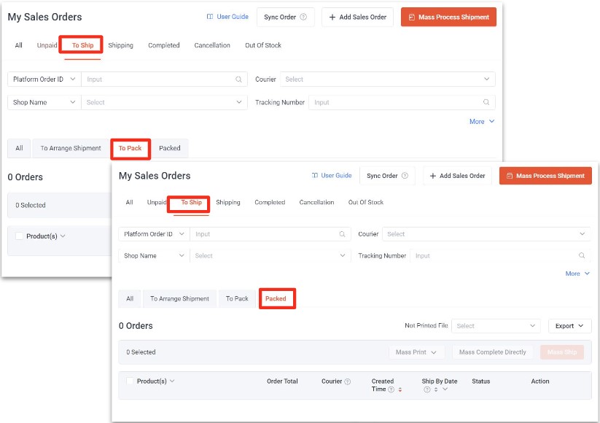This screenshot has width=600, height=423.
Task: Open the Sync Order help tooltip icon
Action: [403, 176]
